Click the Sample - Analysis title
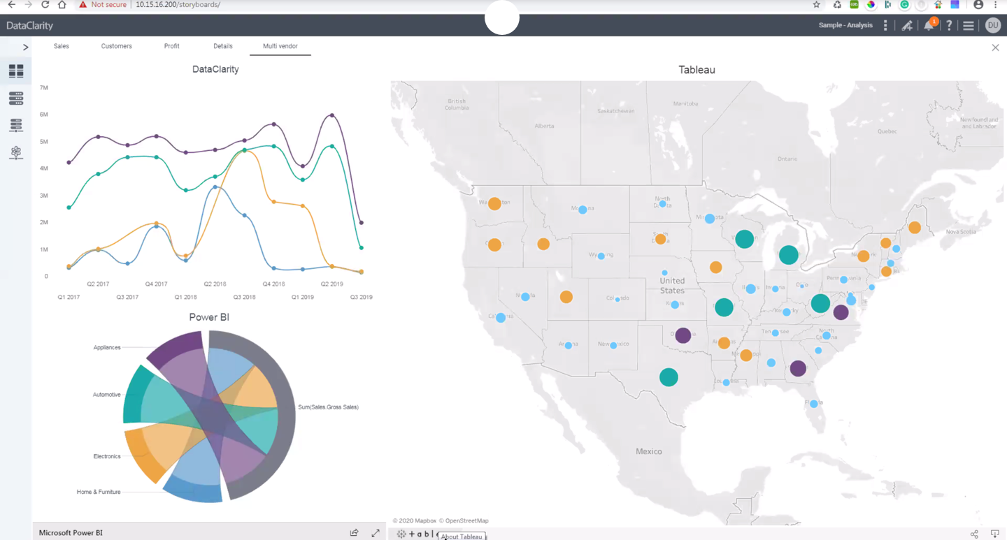 (x=845, y=25)
